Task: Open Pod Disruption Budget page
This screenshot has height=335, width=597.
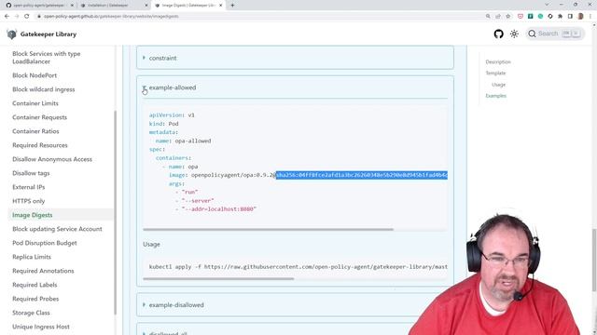Action: (44, 243)
